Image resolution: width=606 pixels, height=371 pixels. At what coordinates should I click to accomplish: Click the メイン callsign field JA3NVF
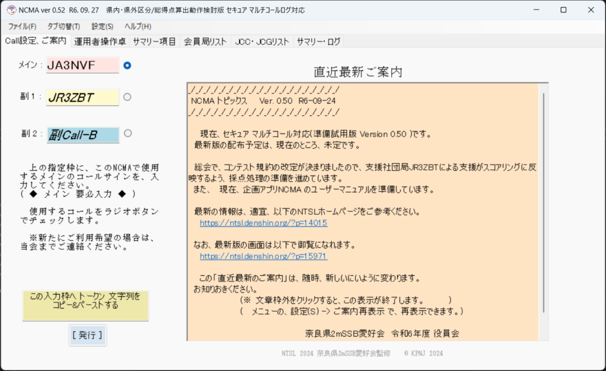[82, 65]
